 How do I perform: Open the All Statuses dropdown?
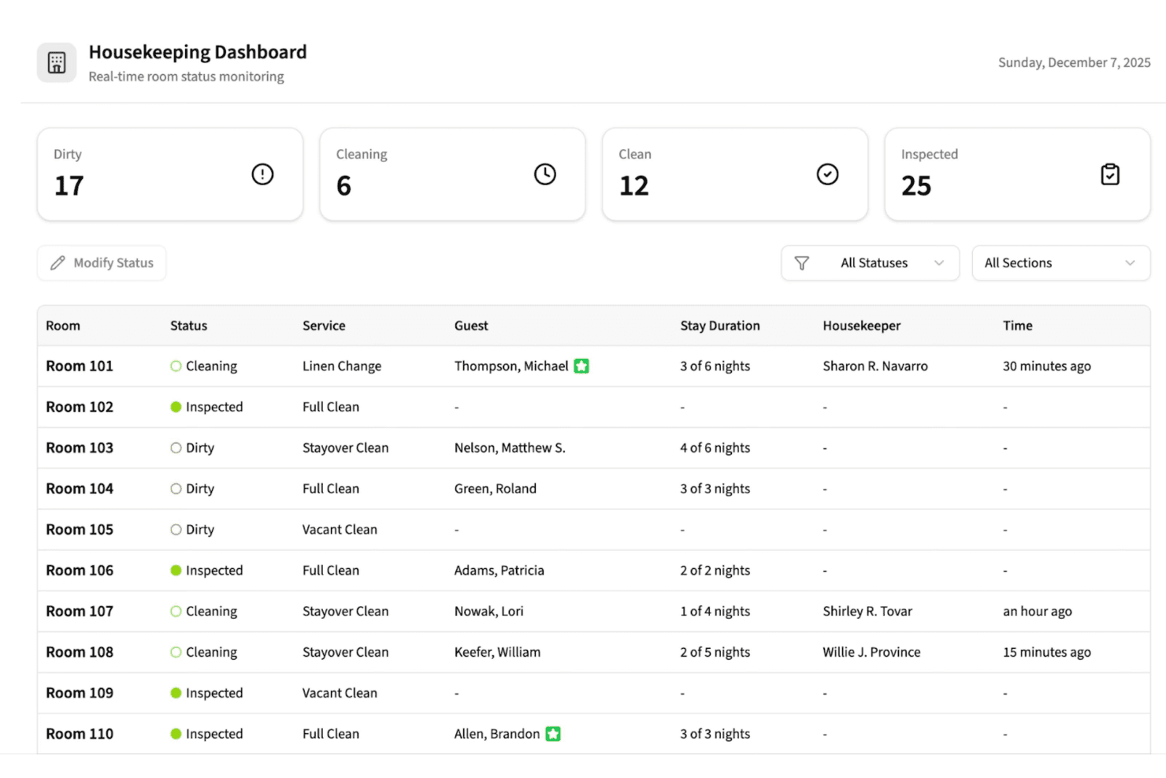(871, 263)
